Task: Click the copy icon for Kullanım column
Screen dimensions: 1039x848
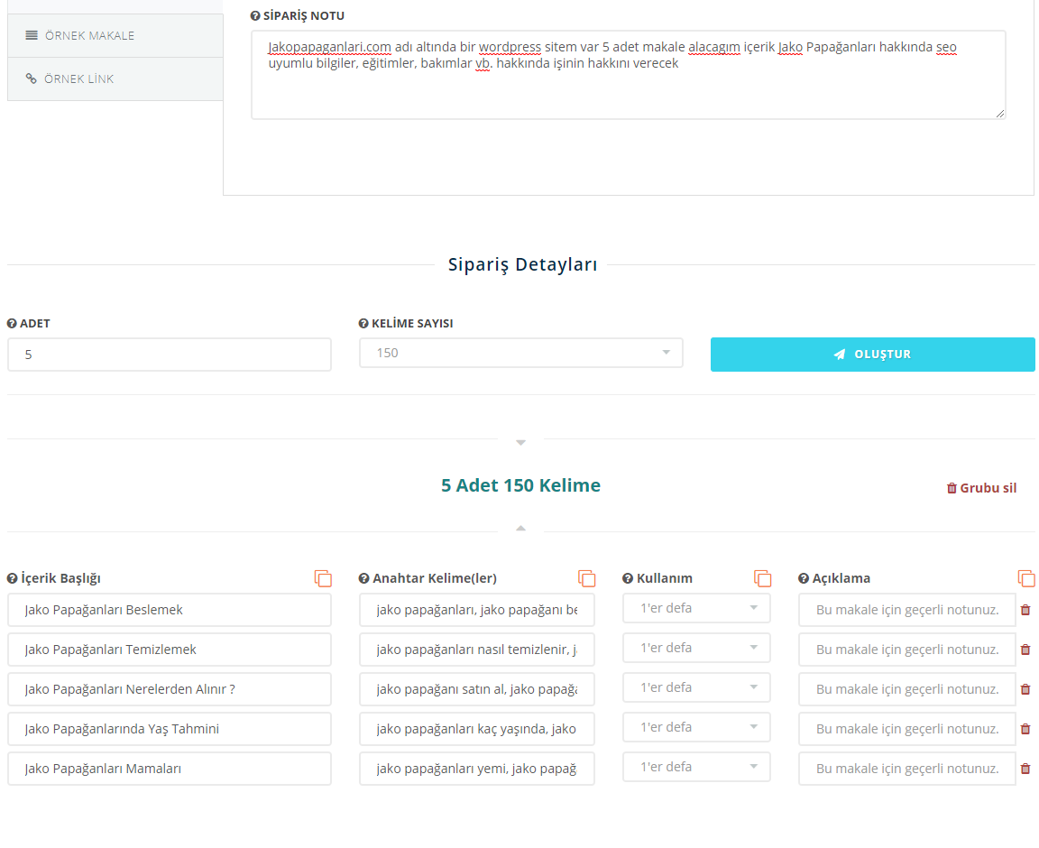Action: coord(763,578)
